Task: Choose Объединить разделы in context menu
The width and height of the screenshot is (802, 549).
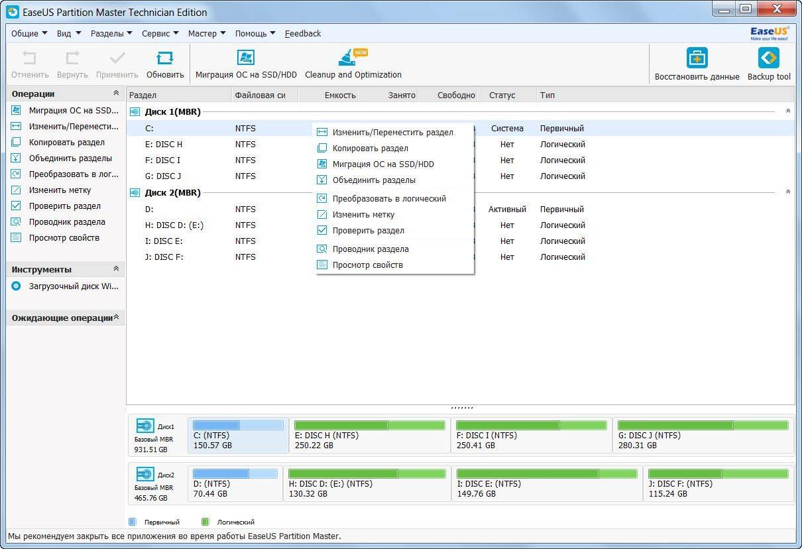Action: click(394, 180)
